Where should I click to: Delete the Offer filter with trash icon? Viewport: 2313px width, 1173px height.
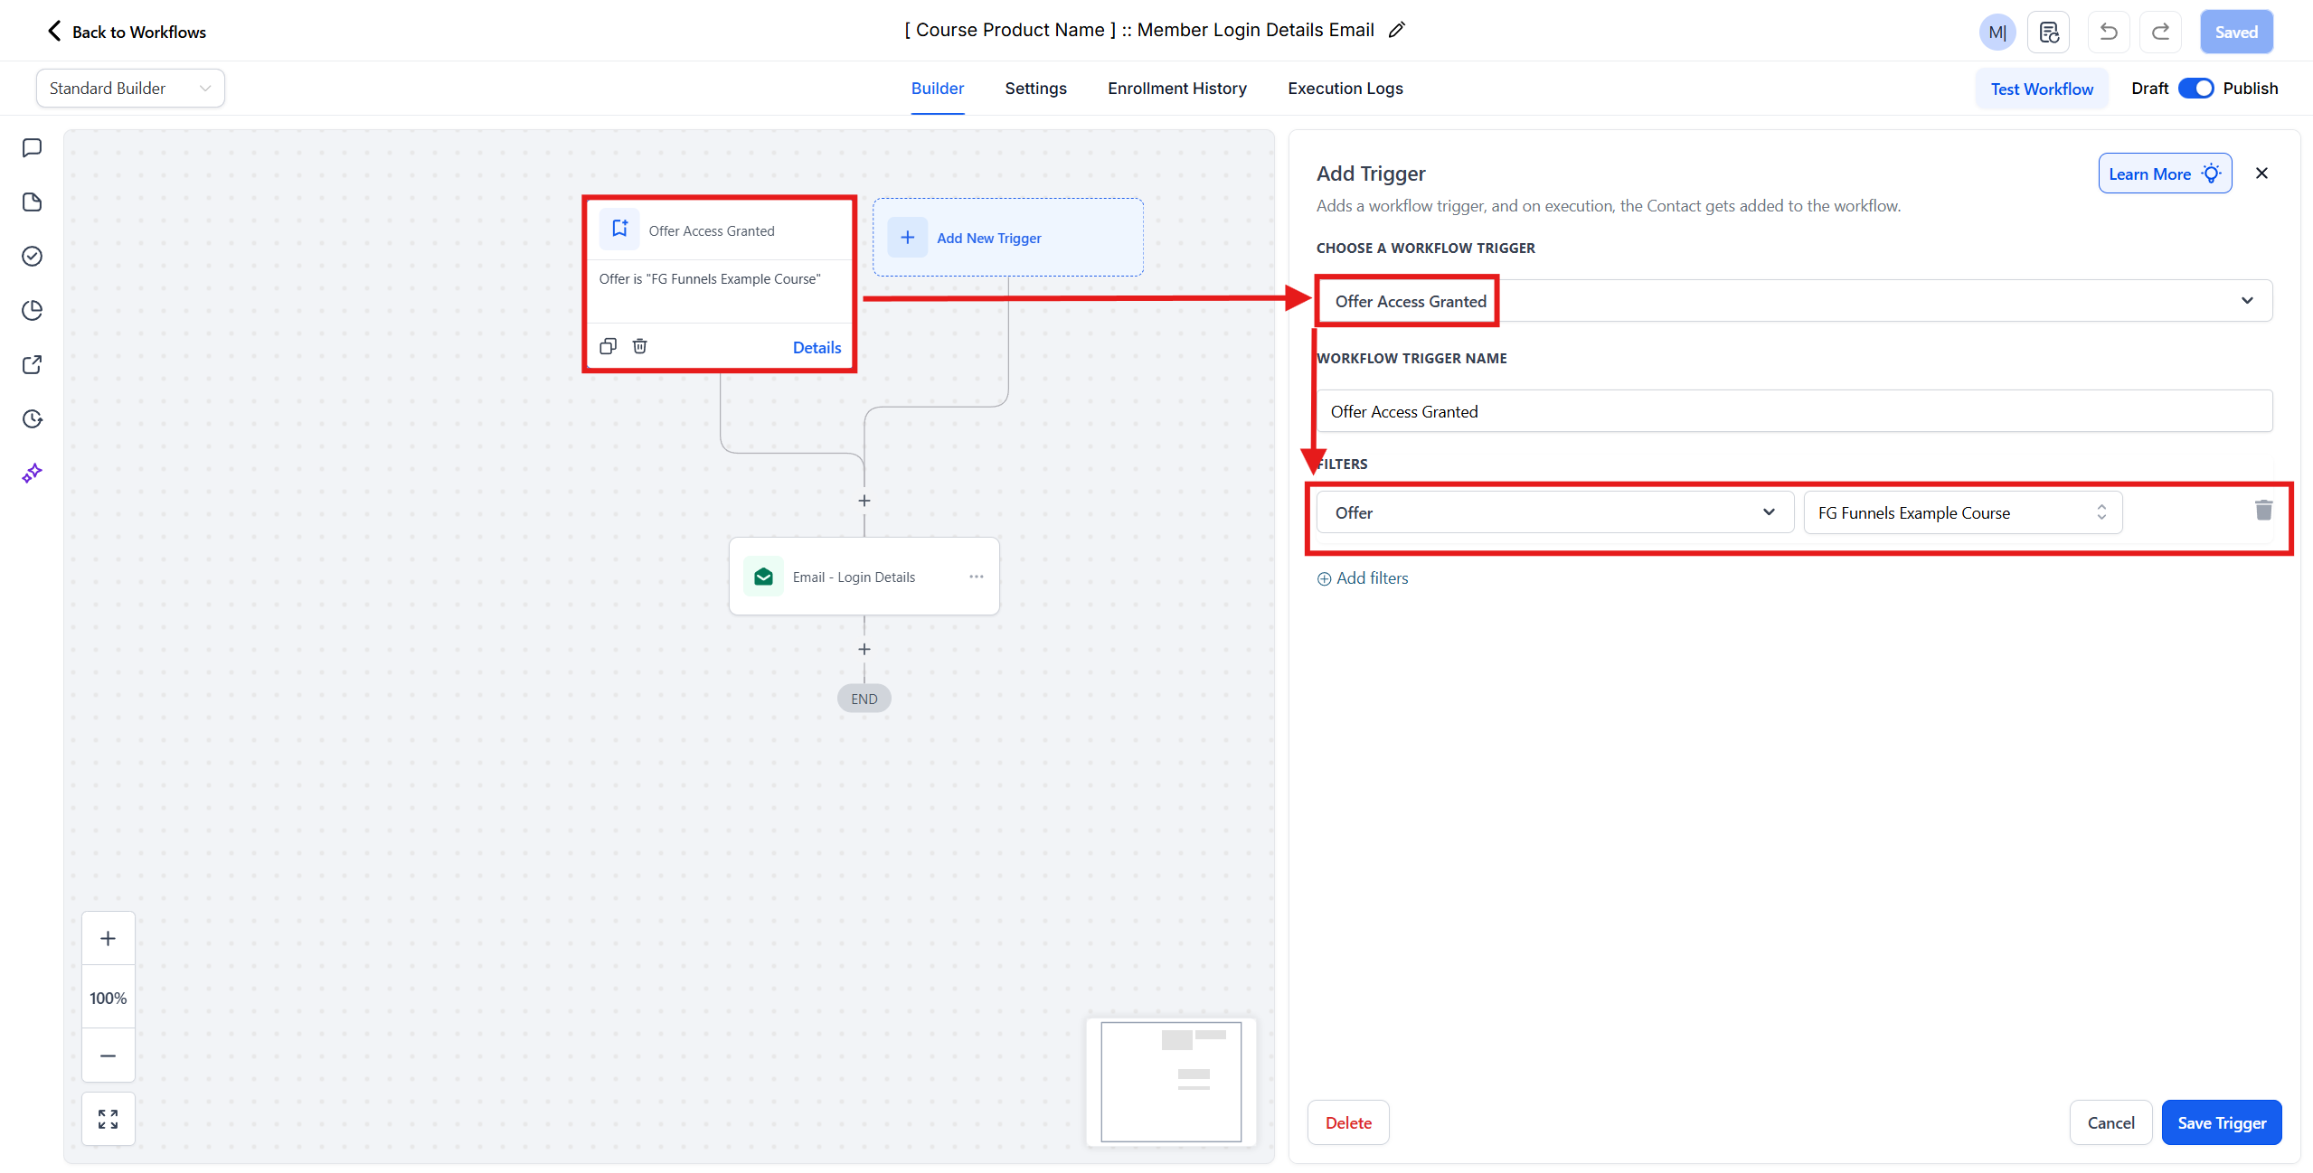click(x=2263, y=511)
